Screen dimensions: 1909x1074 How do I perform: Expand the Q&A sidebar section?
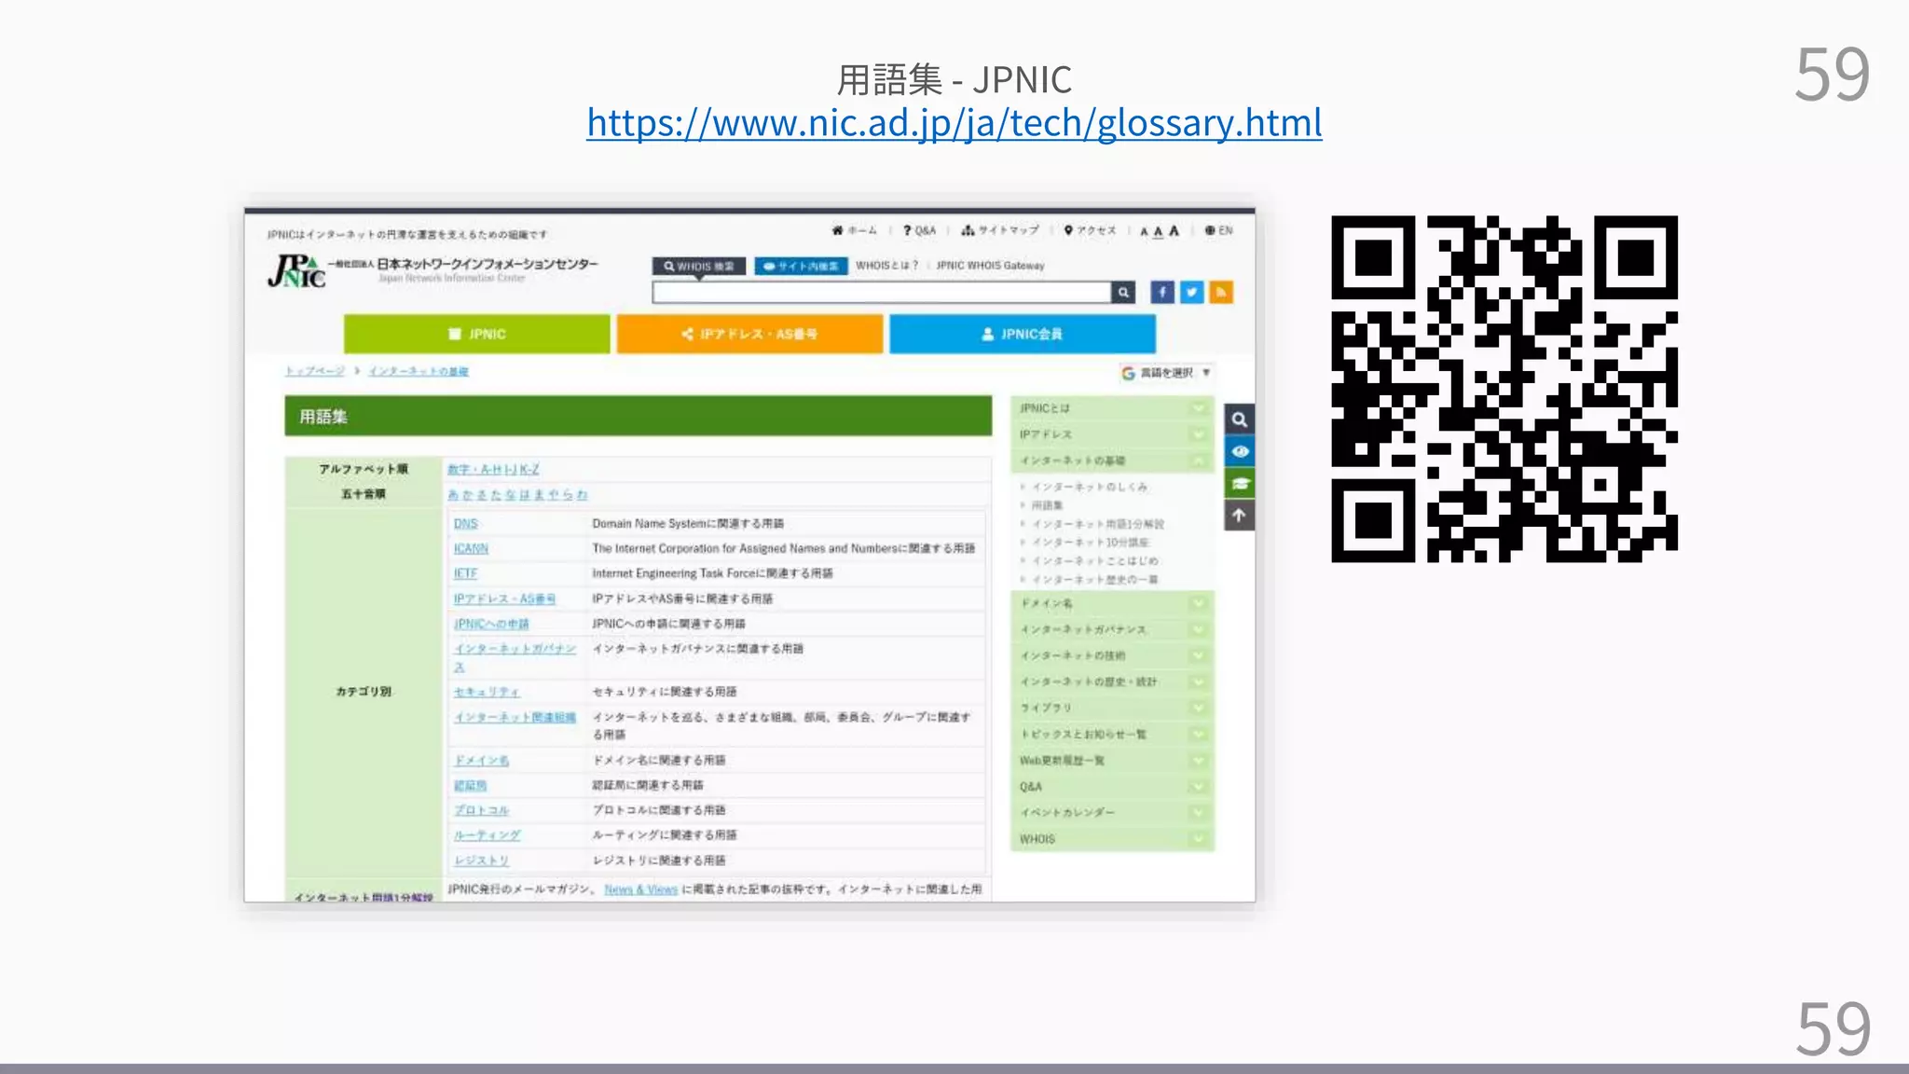coord(1112,787)
